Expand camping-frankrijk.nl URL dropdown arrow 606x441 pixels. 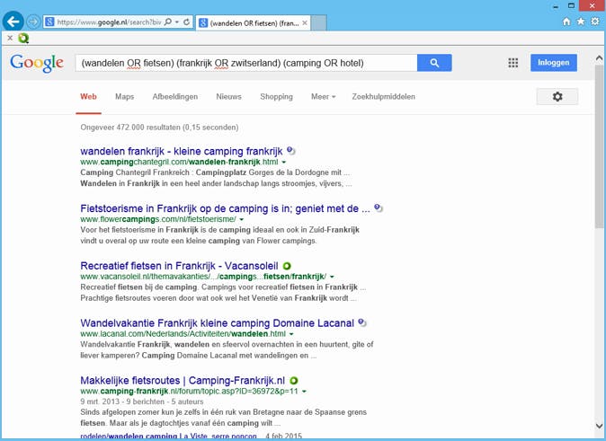coord(304,392)
